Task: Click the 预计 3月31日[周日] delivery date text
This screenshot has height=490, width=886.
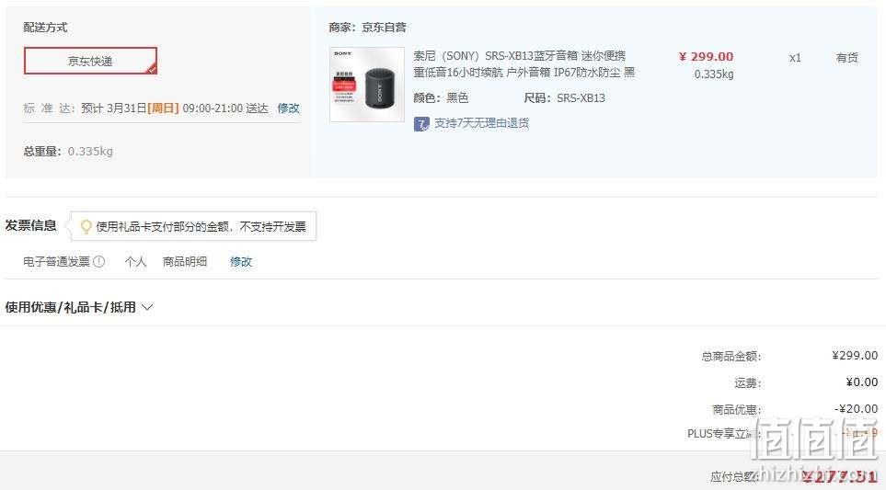Action: 130,108
